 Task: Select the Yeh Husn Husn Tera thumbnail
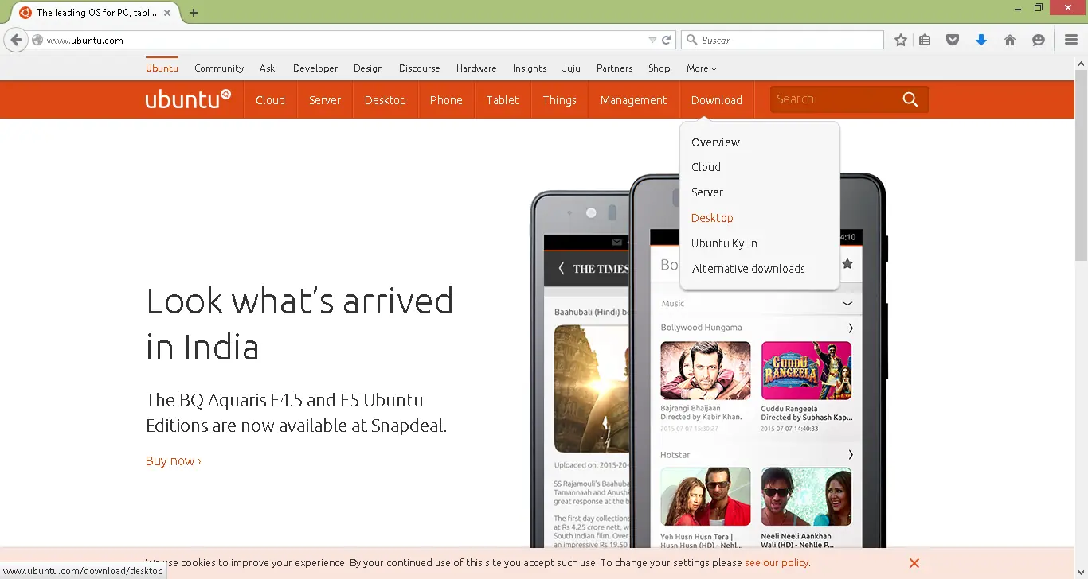coord(706,496)
